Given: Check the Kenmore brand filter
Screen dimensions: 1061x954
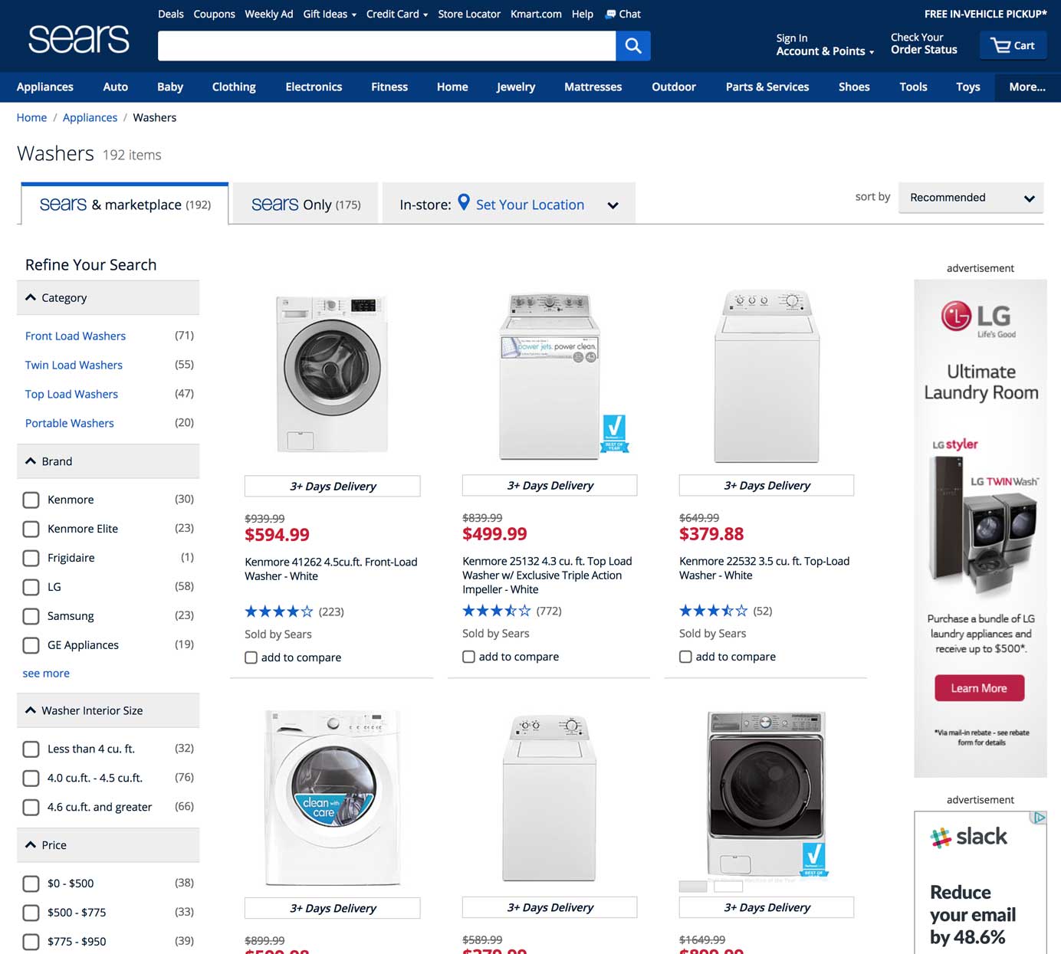Looking at the screenshot, I should coord(31,500).
